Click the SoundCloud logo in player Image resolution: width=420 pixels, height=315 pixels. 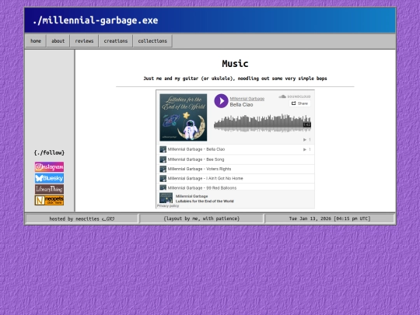click(x=294, y=96)
